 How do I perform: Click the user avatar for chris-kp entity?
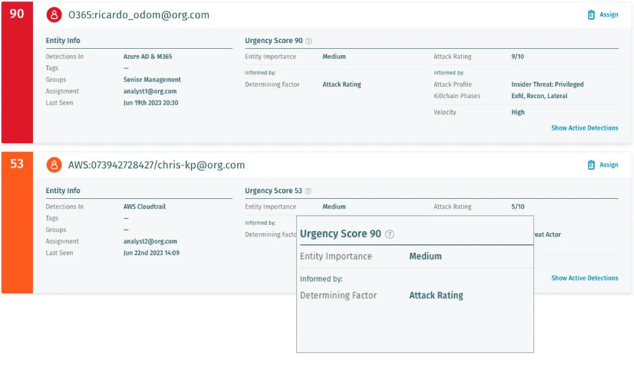55,165
